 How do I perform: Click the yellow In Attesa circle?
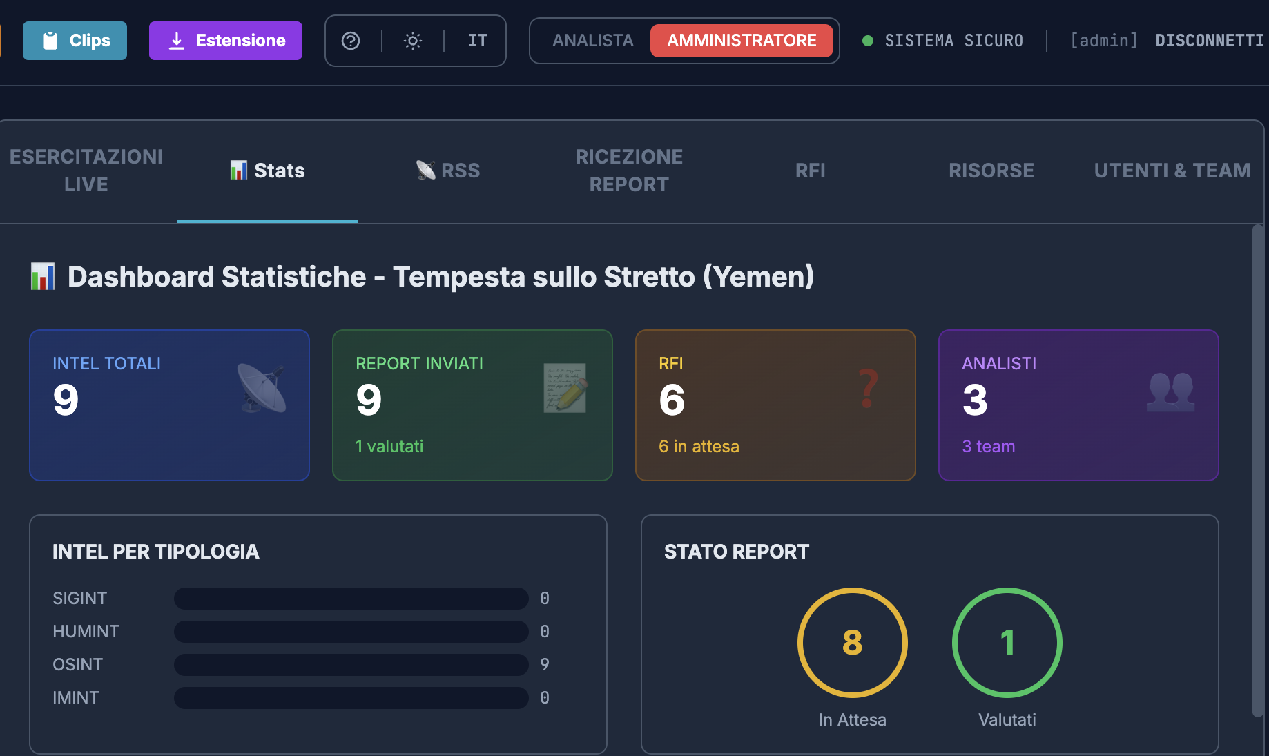click(852, 642)
